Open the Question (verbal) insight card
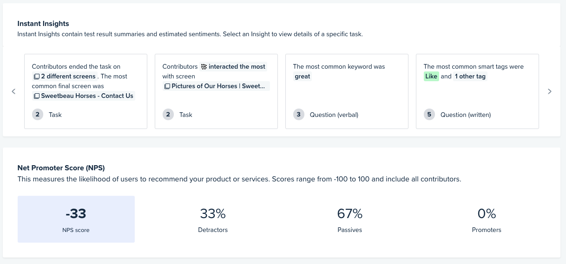The height and width of the screenshot is (264, 566). [347, 91]
